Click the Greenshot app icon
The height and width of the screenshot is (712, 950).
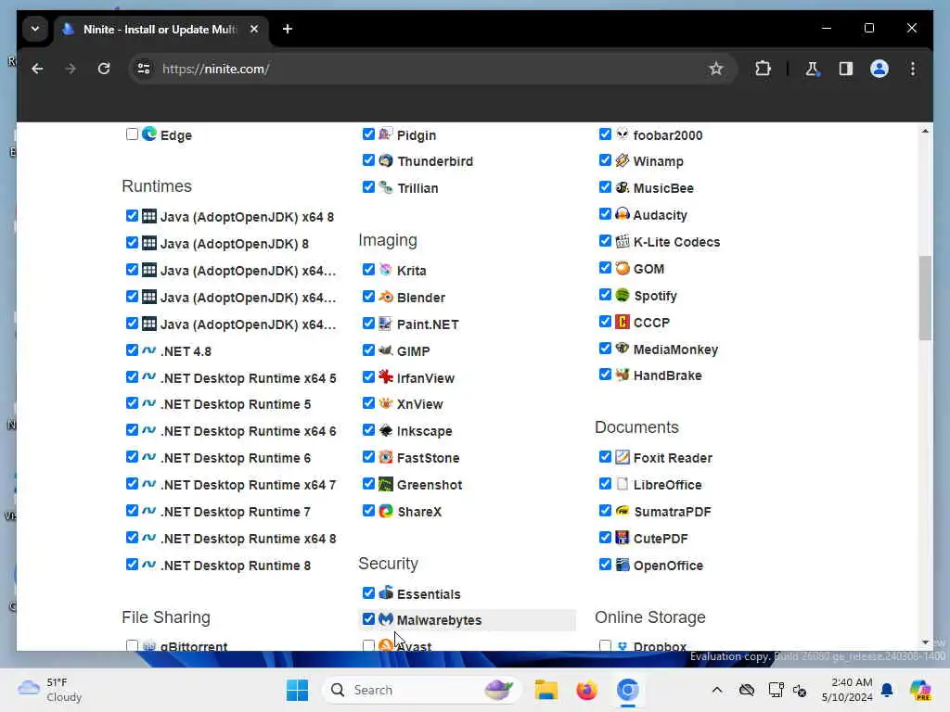point(386,484)
